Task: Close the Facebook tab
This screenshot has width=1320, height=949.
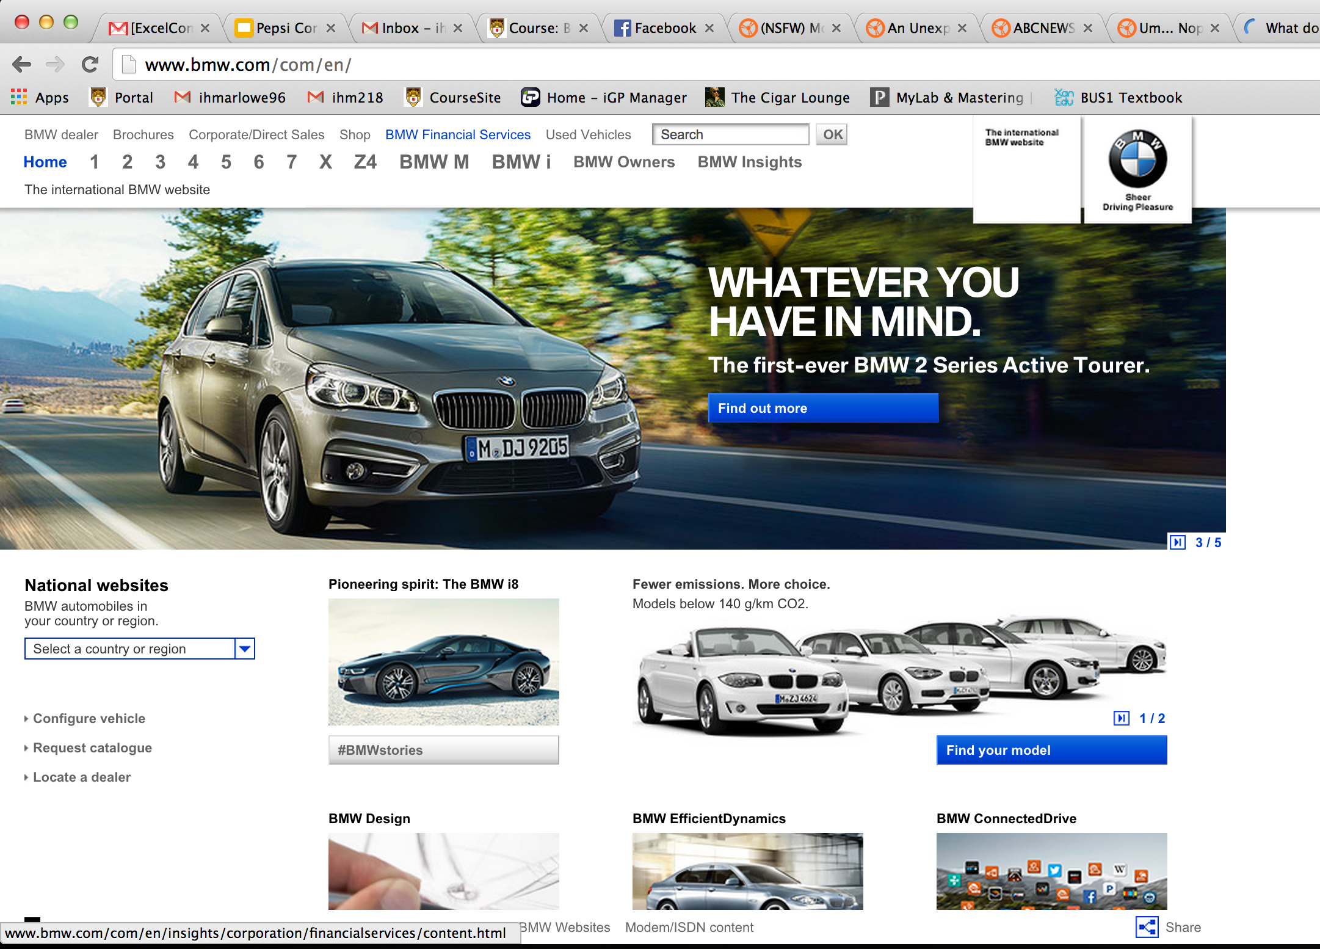Action: point(709,28)
